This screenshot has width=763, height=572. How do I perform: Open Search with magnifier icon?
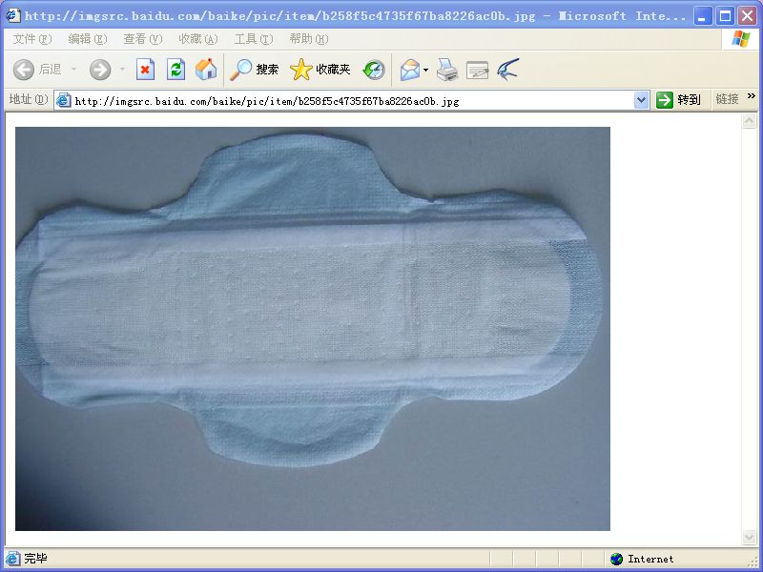coord(241,70)
